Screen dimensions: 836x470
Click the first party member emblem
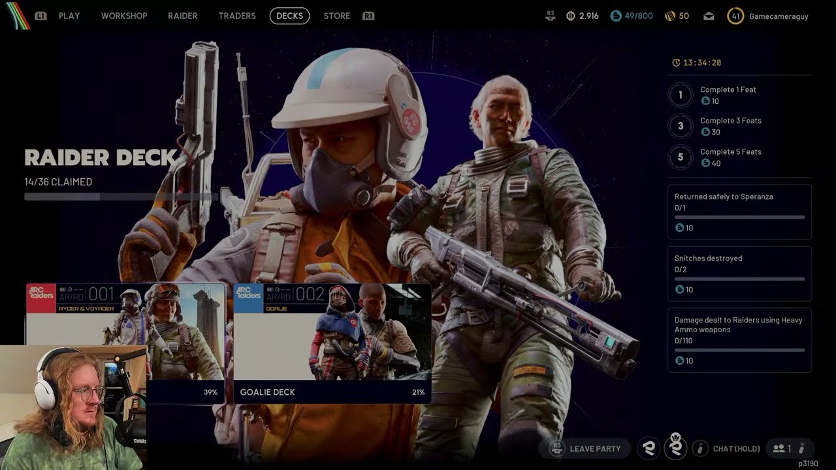pyautogui.click(x=649, y=448)
